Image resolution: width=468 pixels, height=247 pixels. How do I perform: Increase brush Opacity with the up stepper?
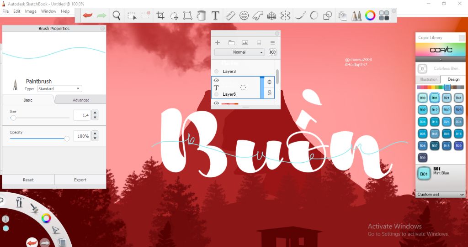tap(95, 134)
